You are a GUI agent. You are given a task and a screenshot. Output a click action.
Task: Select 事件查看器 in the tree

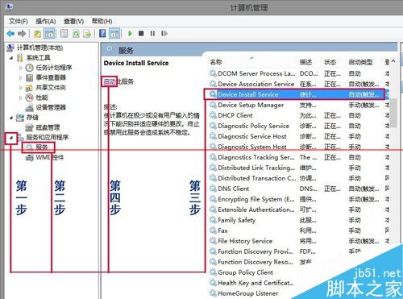coord(51,77)
